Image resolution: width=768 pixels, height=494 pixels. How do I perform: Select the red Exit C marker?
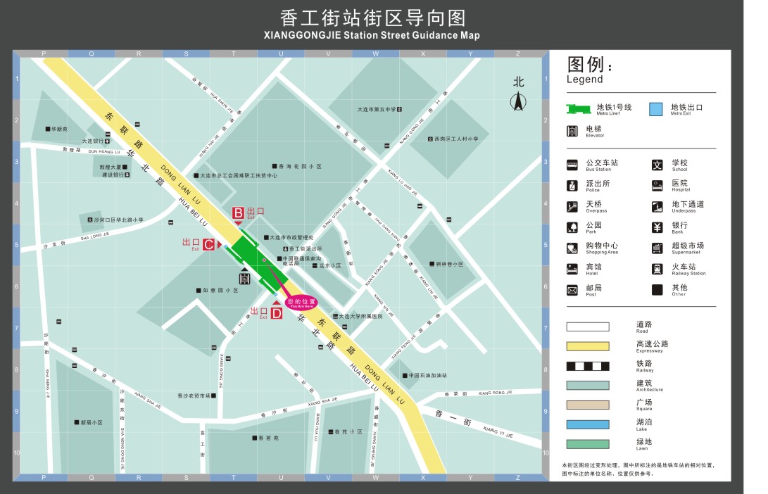point(209,244)
